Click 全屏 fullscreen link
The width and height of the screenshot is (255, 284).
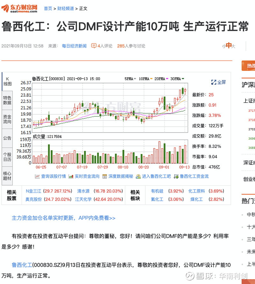(222, 82)
